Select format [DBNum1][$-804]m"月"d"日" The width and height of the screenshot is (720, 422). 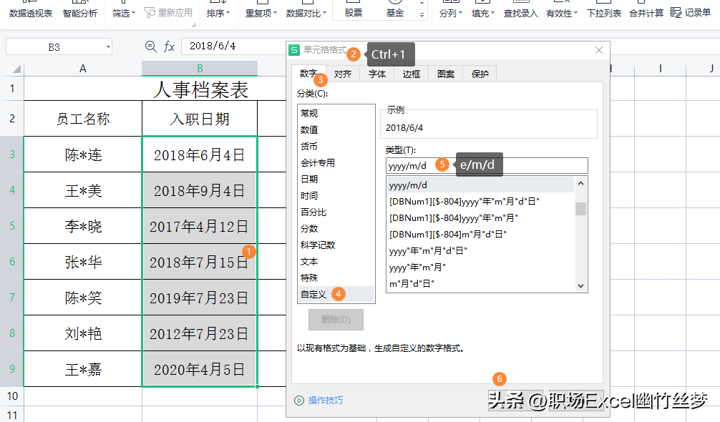coord(480,234)
